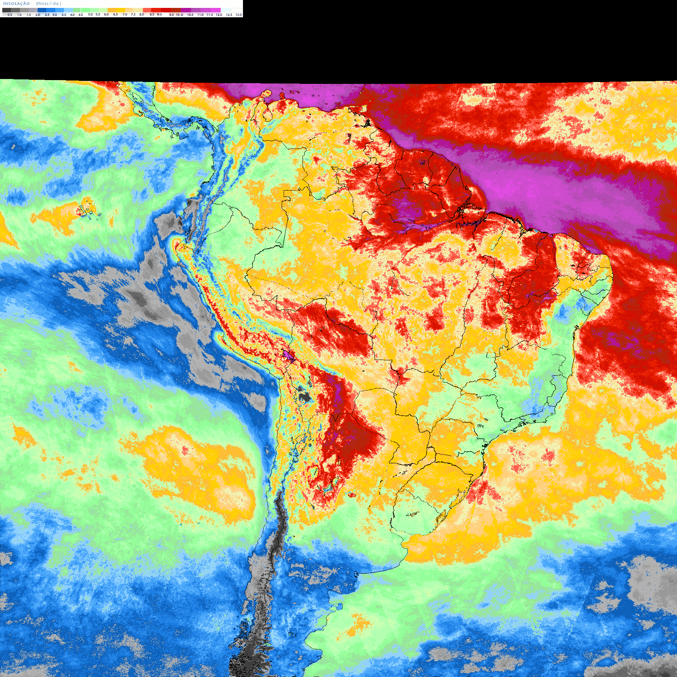
Task: Click the (Horas / dia) units label
Action: pos(49,3)
